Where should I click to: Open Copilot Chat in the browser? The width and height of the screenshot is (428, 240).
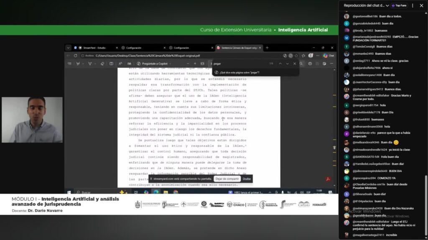328,55
